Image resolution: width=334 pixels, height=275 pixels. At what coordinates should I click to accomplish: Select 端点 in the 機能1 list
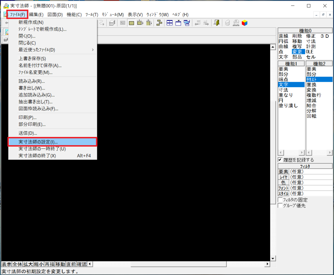pos(291,80)
